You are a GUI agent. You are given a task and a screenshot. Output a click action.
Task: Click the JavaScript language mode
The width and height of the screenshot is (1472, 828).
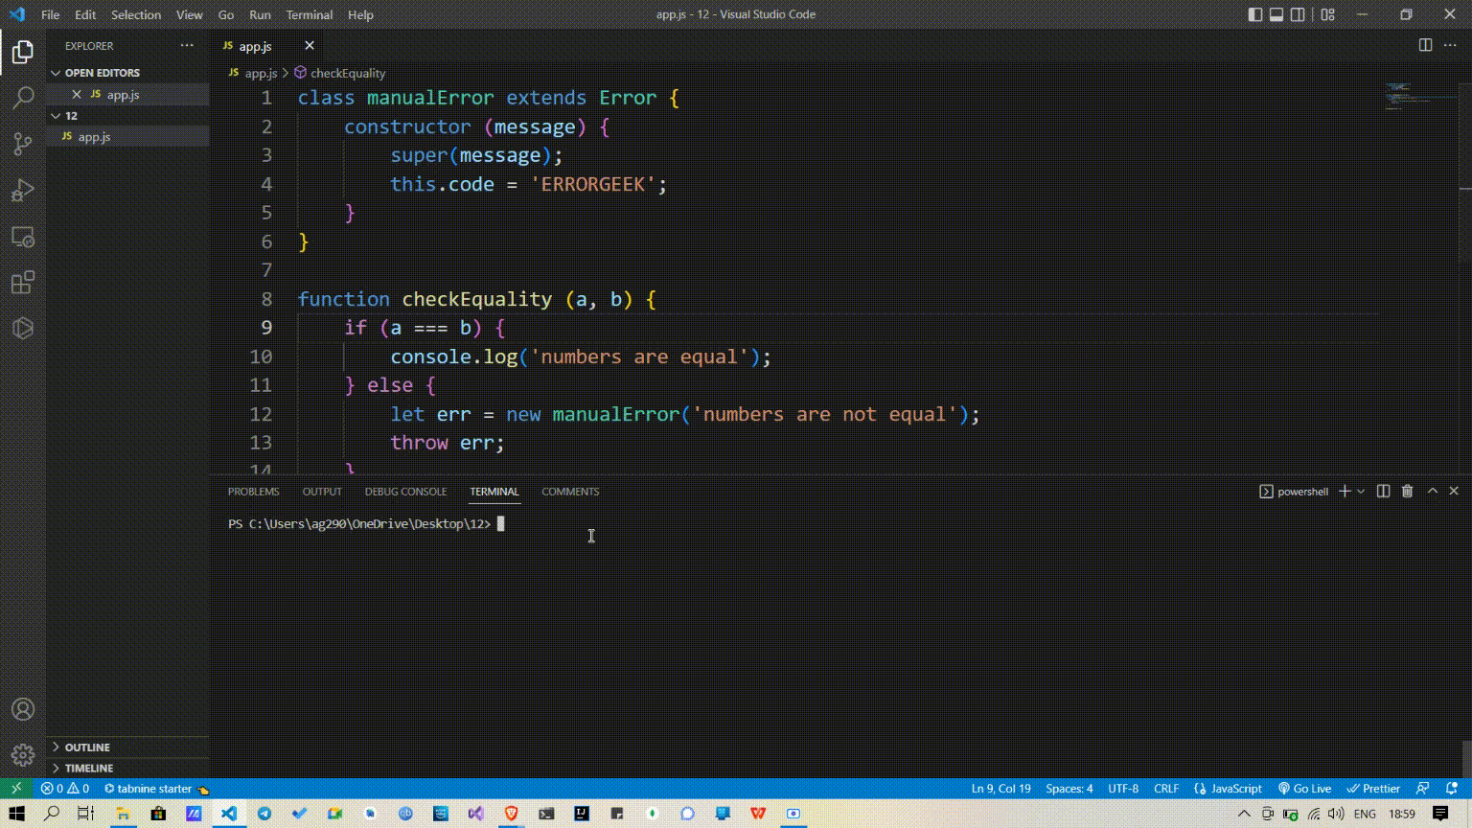tap(1229, 789)
